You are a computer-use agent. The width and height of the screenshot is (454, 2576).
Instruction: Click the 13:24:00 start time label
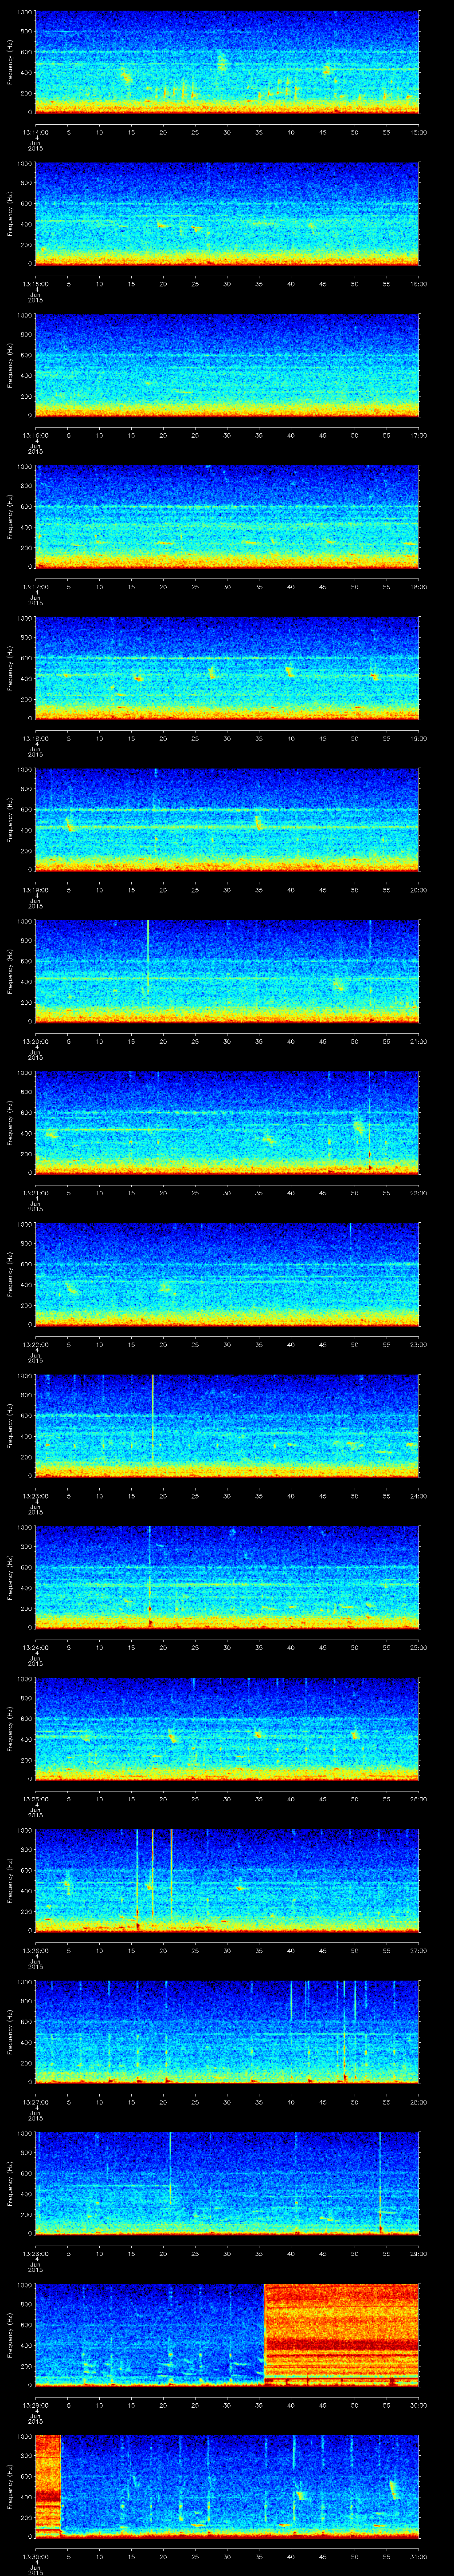click(x=35, y=1647)
